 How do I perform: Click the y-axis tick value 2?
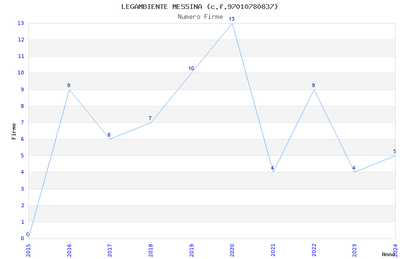[x=23, y=205]
